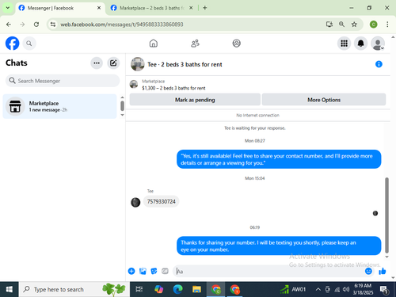
Task: Click the More Options button
Action: coord(324,100)
